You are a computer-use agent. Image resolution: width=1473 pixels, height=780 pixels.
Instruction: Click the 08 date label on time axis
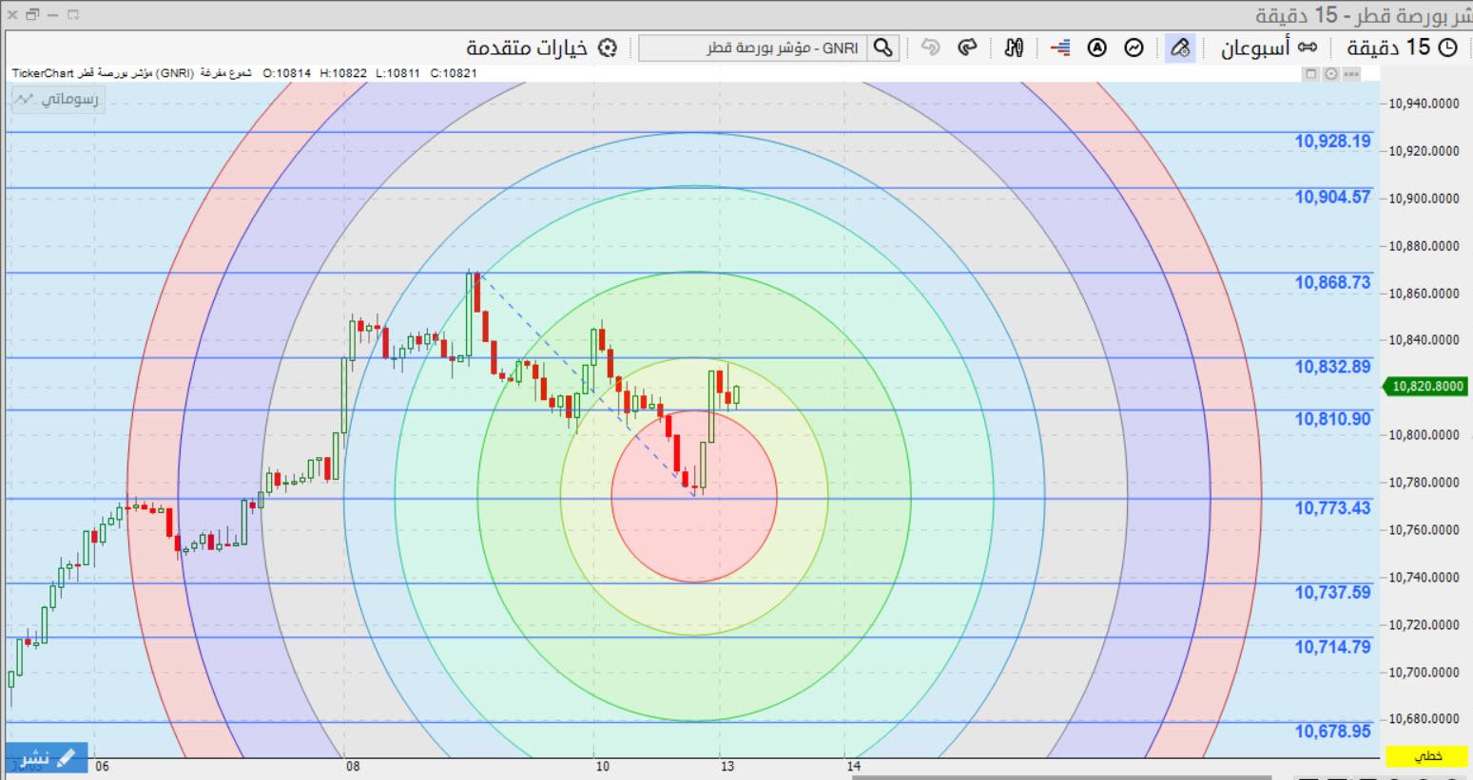[353, 767]
